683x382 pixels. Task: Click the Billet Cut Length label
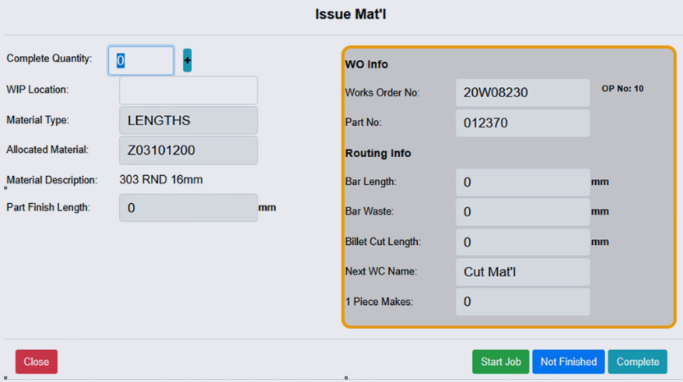383,241
